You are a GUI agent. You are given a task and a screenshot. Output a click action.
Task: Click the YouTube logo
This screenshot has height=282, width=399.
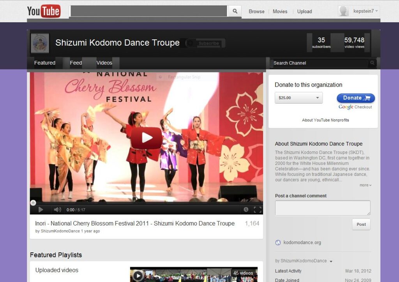43,11
